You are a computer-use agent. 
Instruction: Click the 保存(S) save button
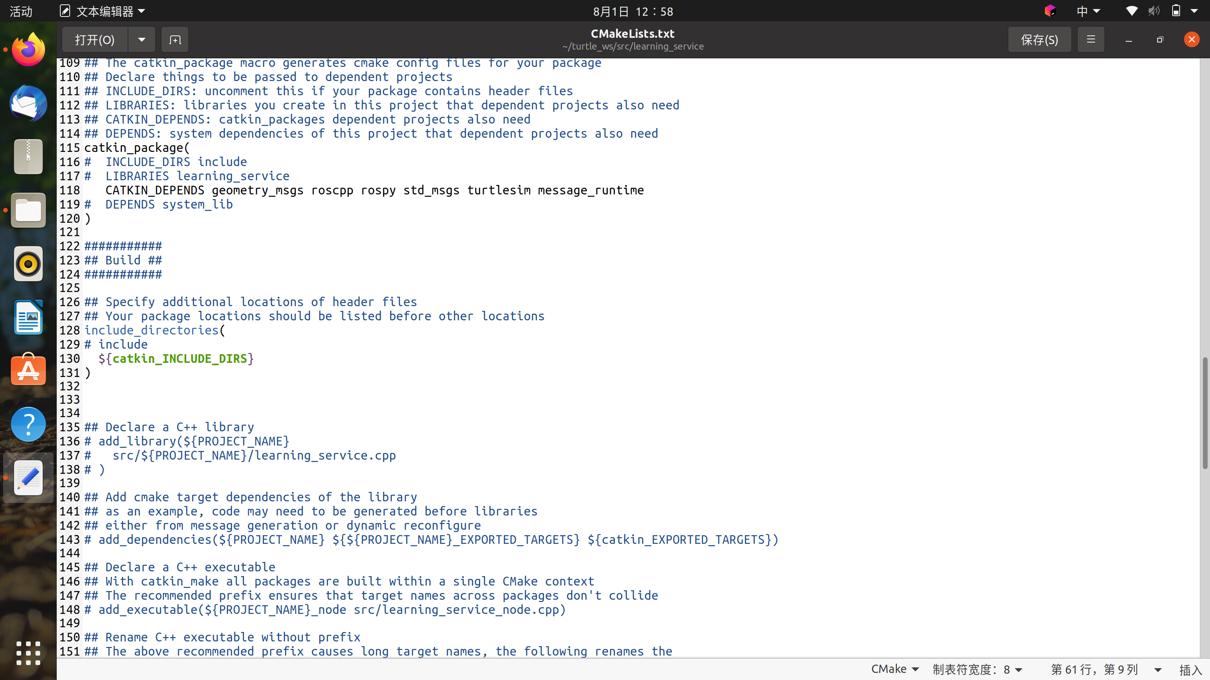[x=1039, y=39]
